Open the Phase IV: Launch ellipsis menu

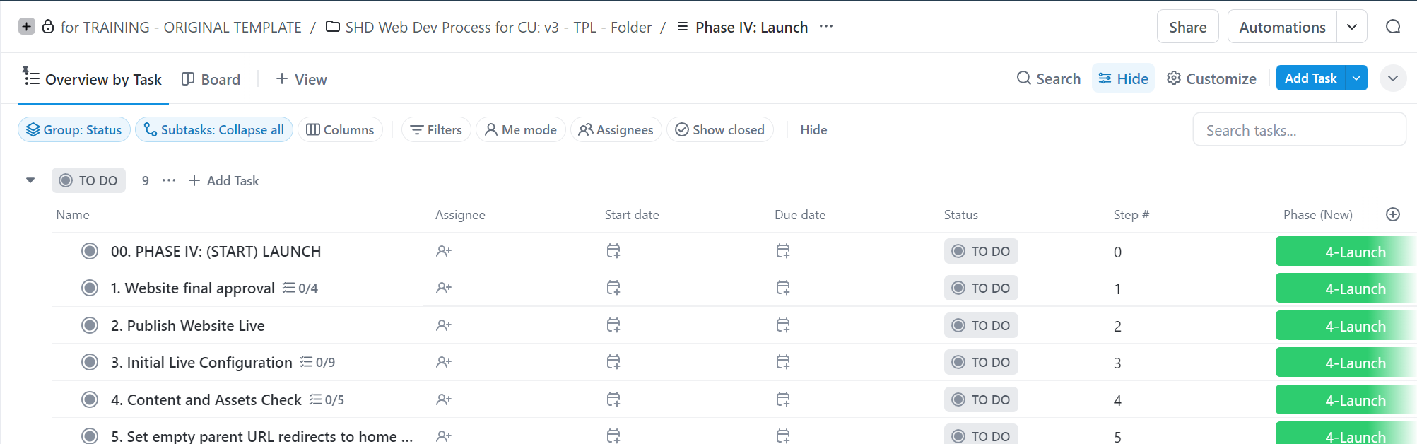tap(826, 27)
